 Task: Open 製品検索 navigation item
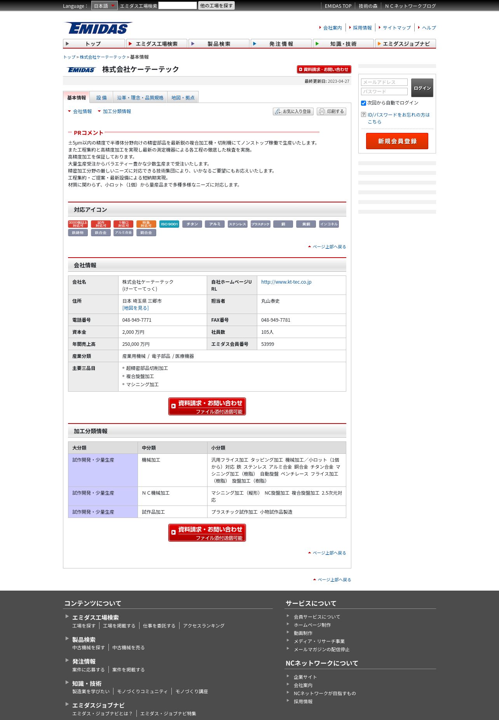[x=219, y=44]
